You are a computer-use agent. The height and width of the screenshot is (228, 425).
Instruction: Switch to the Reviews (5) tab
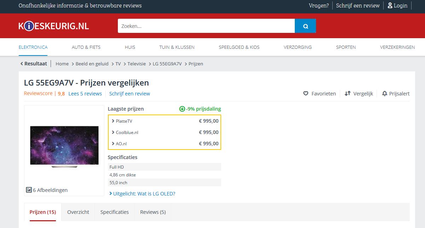(153, 212)
